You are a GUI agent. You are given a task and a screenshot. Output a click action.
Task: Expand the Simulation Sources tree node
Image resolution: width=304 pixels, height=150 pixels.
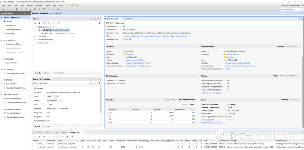coord(34,39)
